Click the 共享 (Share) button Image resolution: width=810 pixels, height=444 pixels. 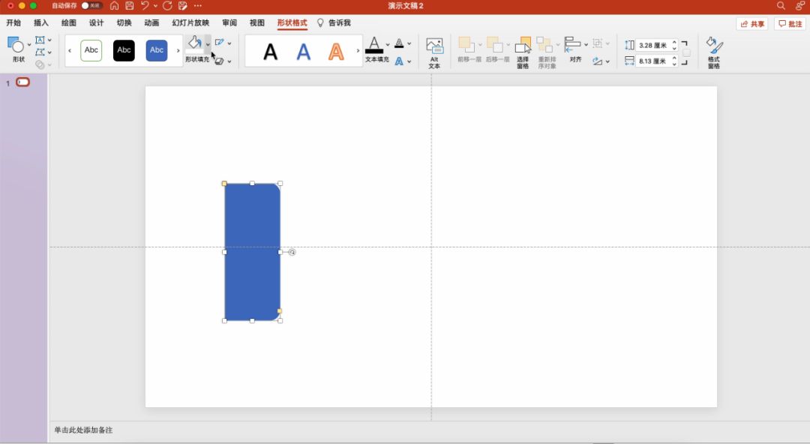pos(751,24)
